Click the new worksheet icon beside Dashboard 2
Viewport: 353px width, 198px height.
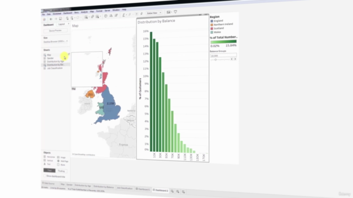[x=172, y=191]
